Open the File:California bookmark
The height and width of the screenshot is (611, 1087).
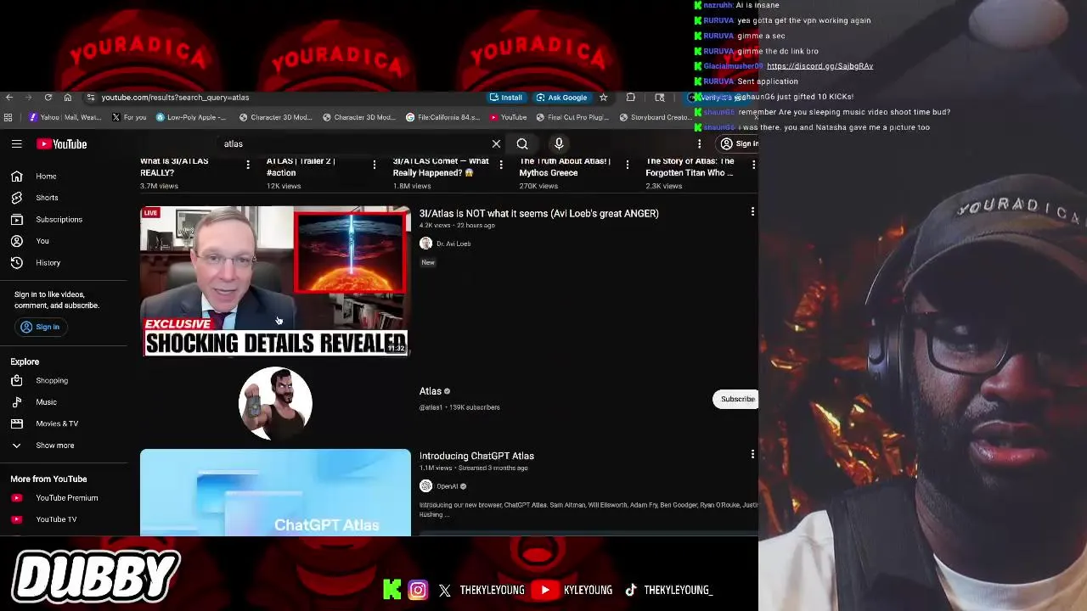443,118
